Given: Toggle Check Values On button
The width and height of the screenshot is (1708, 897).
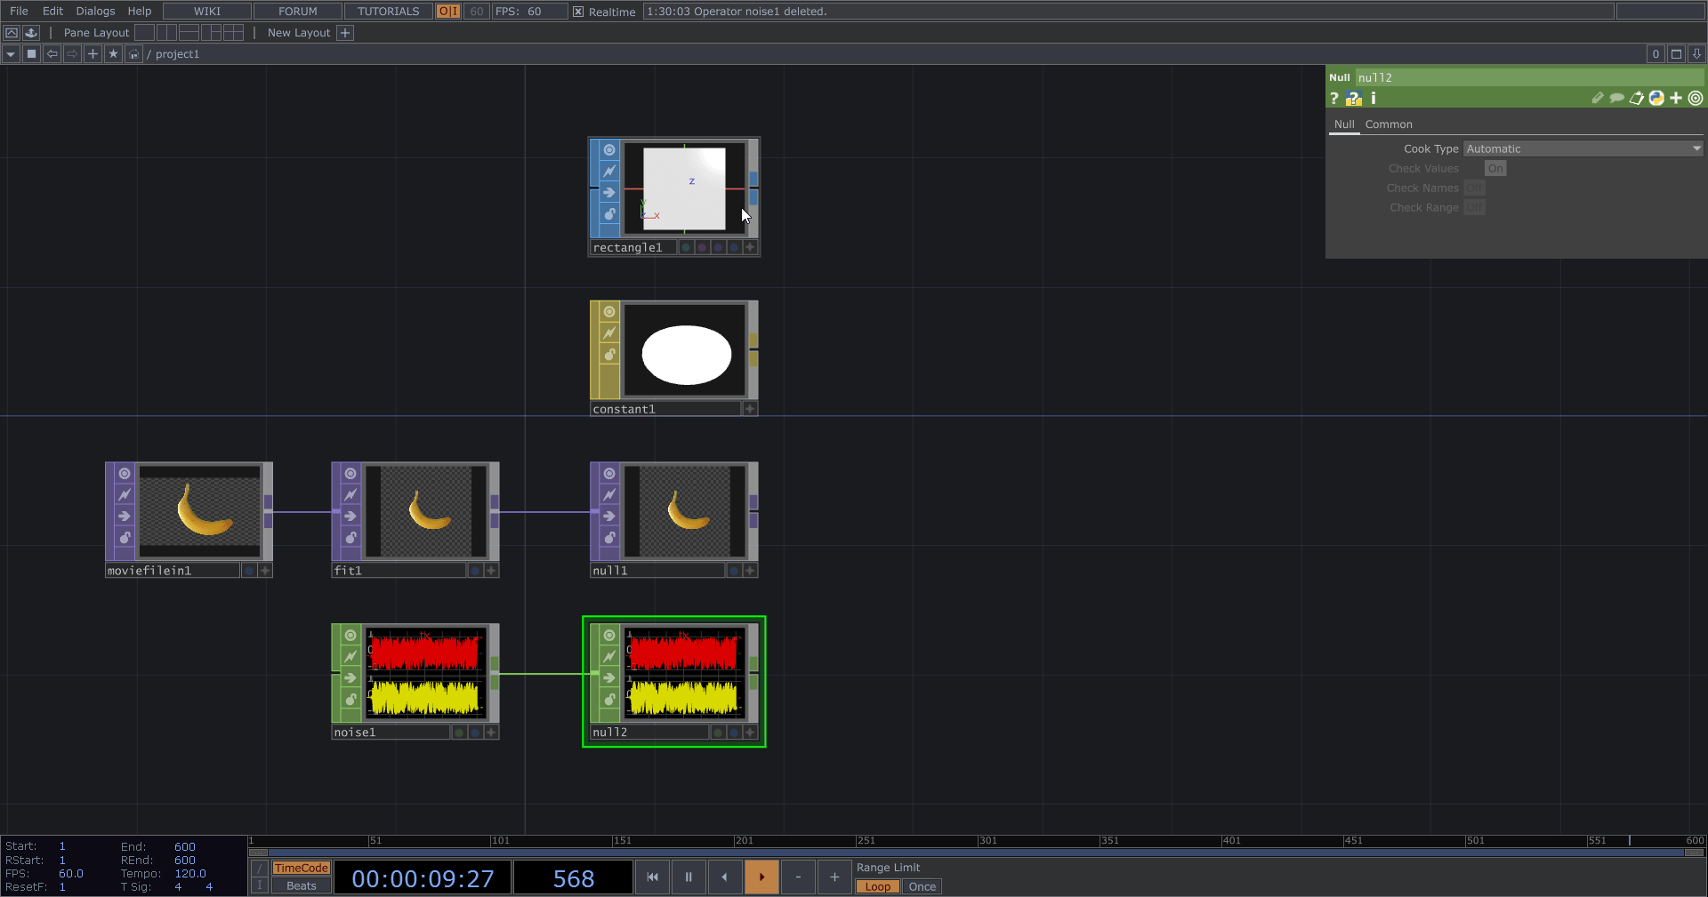Looking at the screenshot, I should tap(1494, 169).
